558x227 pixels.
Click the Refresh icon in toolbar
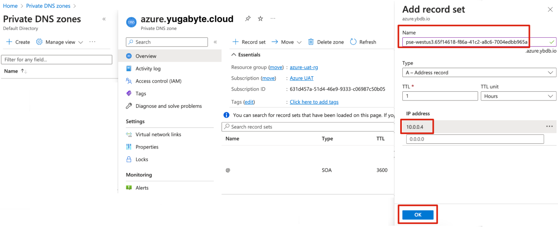click(x=353, y=42)
